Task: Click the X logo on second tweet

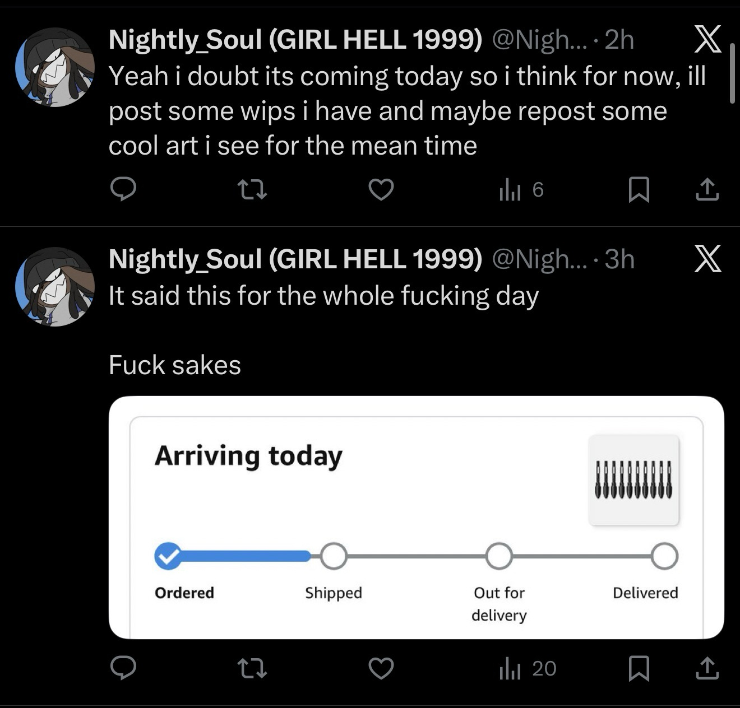Action: tap(707, 259)
